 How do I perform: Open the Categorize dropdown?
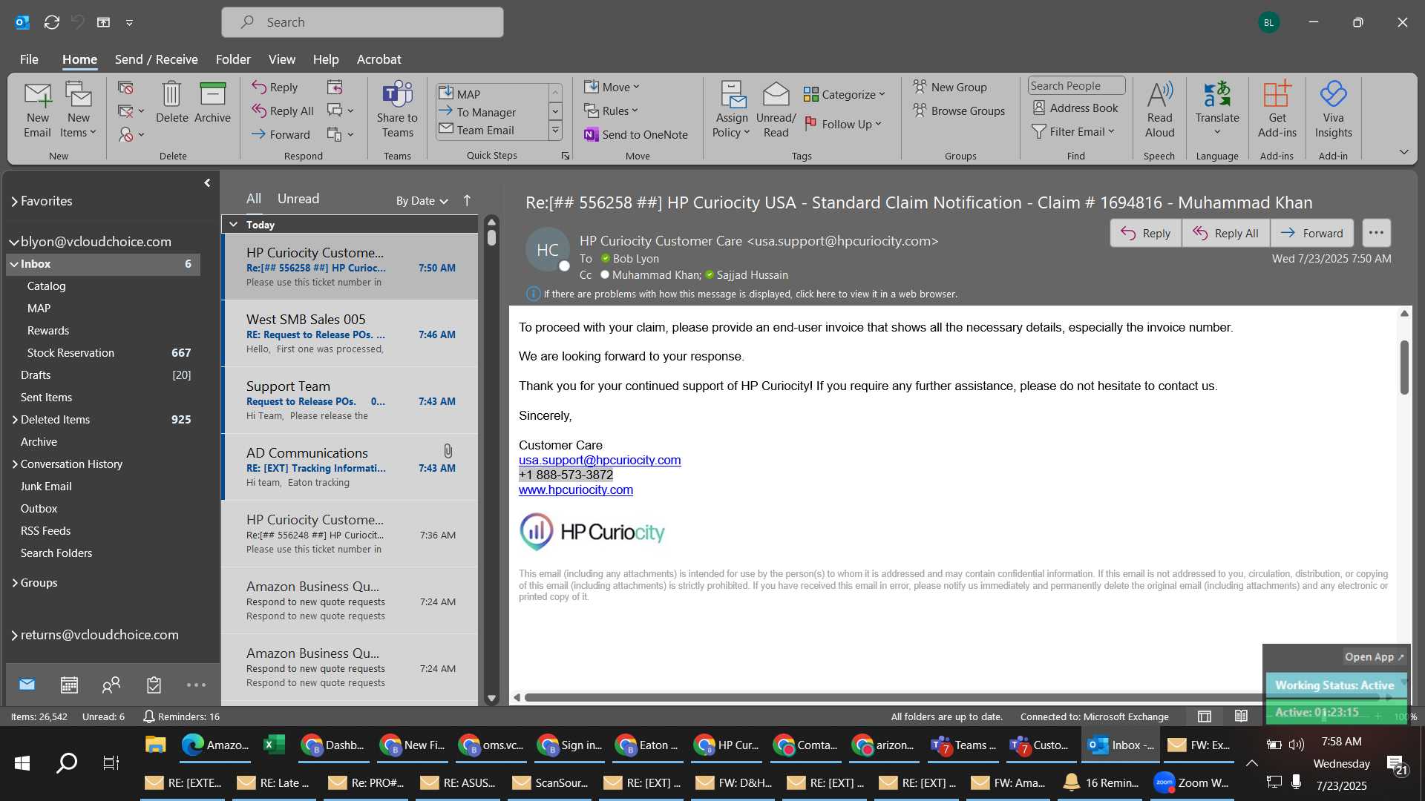(x=844, y=94)
